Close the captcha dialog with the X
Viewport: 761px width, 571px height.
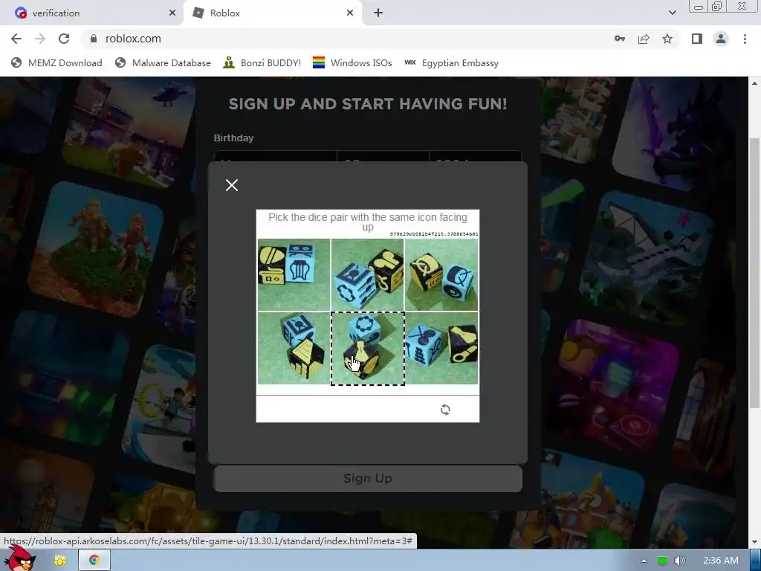232,185
